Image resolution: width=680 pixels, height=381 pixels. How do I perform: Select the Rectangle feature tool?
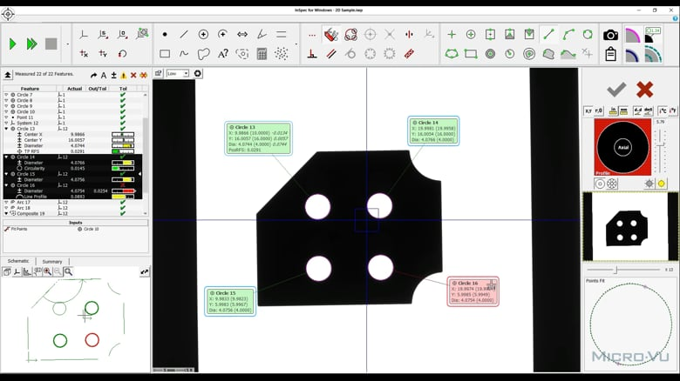(165, 54)
